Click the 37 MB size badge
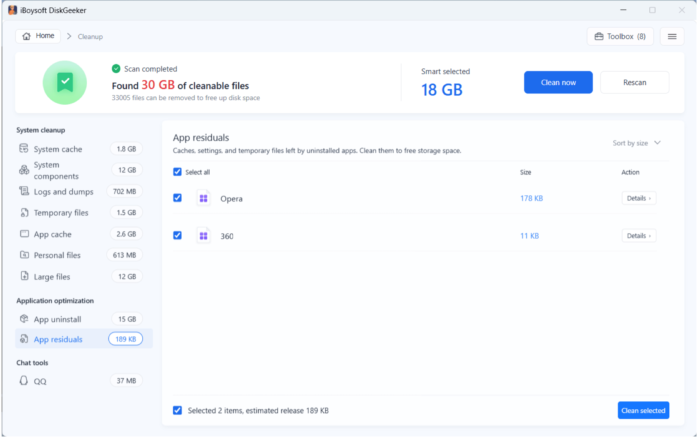This screenshot has width=699, height=439. [127, 381]
